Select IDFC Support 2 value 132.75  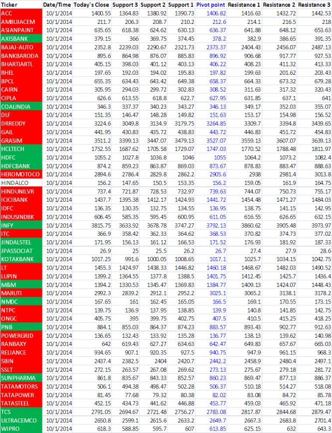(x=158, y=208)
